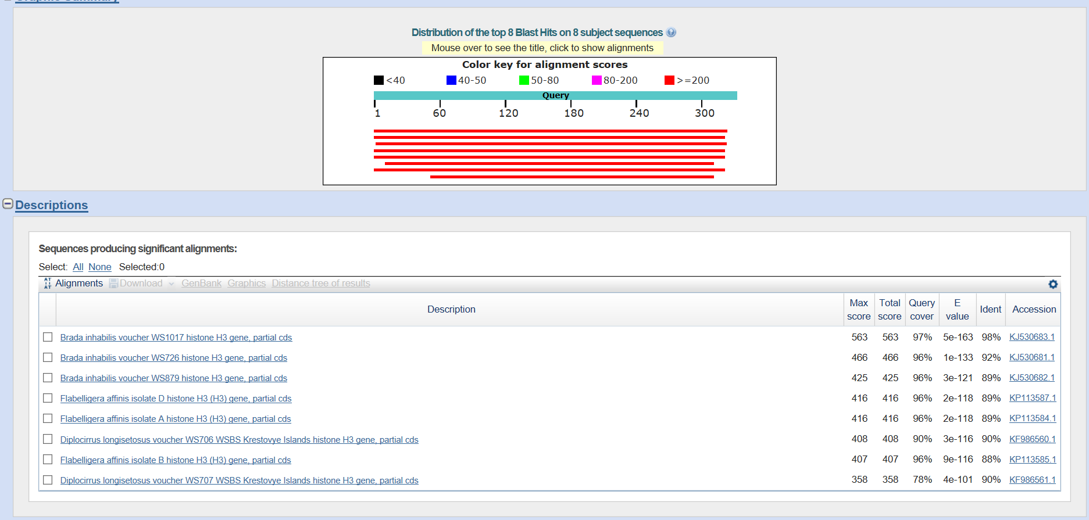Viewport: 1089px width, 520px height.
Task: Open the Download dropdown arrow
Action: pyautogui.click(x=172, y=284)
